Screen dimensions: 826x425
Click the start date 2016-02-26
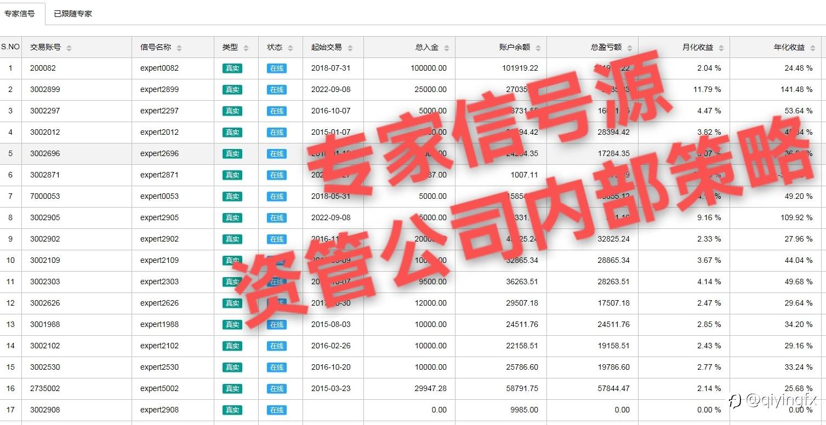coord(331,346)
